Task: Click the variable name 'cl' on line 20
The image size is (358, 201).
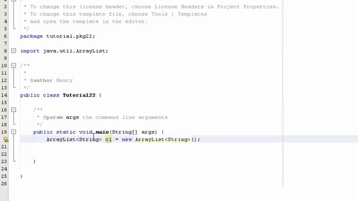Action: pyautogui.click(x=109, y=139)
